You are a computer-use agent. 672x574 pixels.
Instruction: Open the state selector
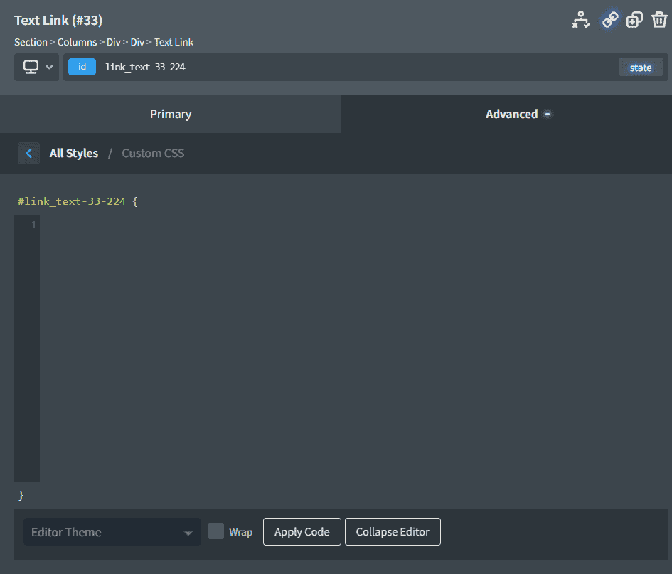point(640,68)
